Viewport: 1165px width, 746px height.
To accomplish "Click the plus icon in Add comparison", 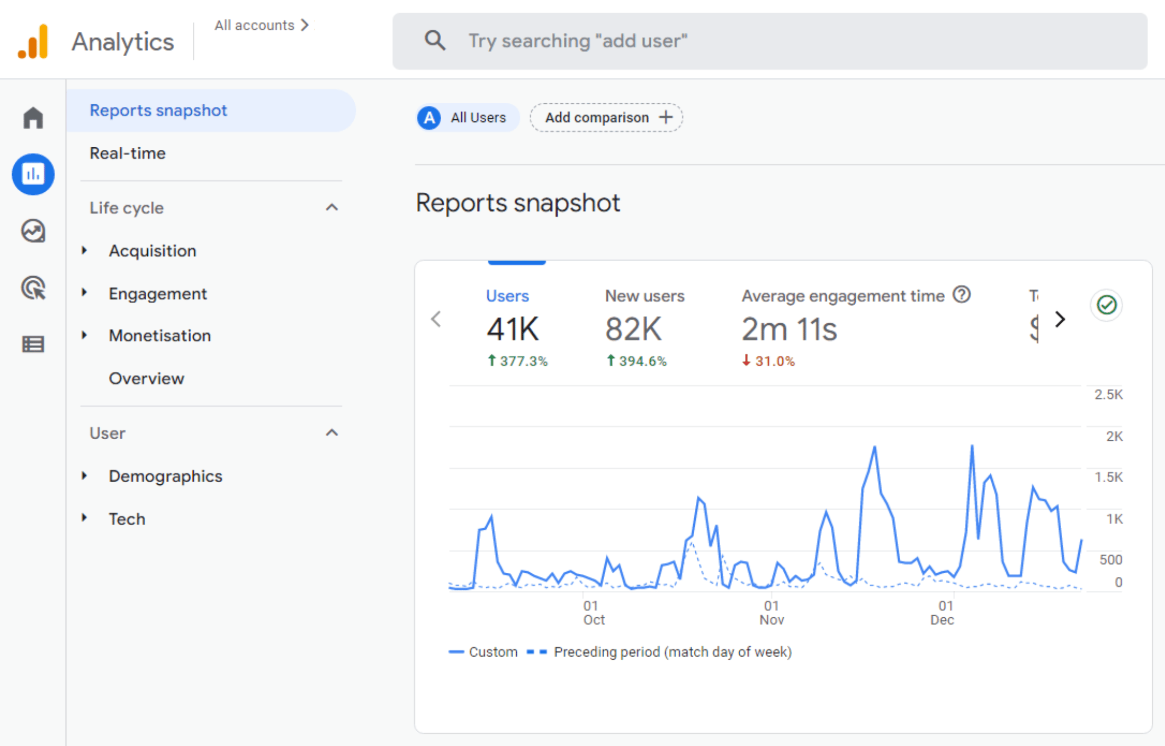I will click(666, 117).
